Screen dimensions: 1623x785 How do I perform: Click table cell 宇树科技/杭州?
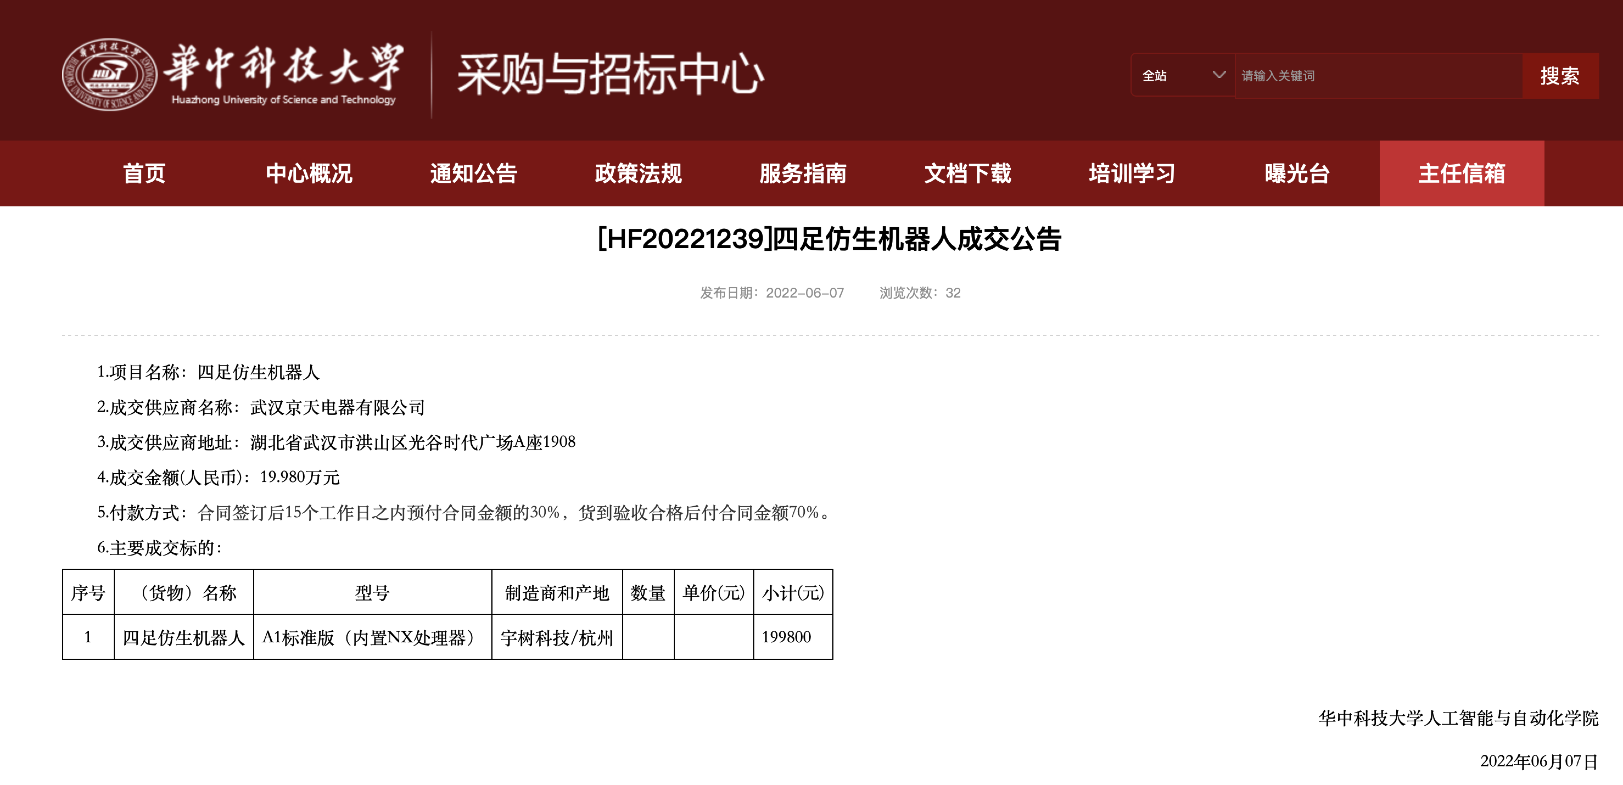[x=557, y=638]
